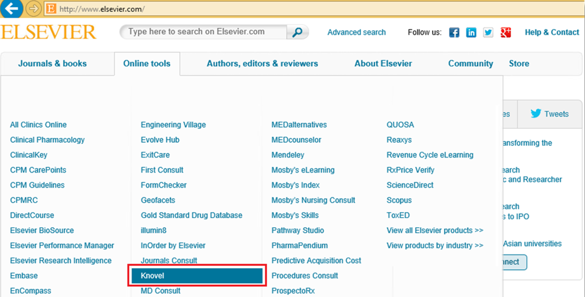Viewport: 585px width, 297px height.
Task: Open ExitCare link
Action: tap(155, 155)
